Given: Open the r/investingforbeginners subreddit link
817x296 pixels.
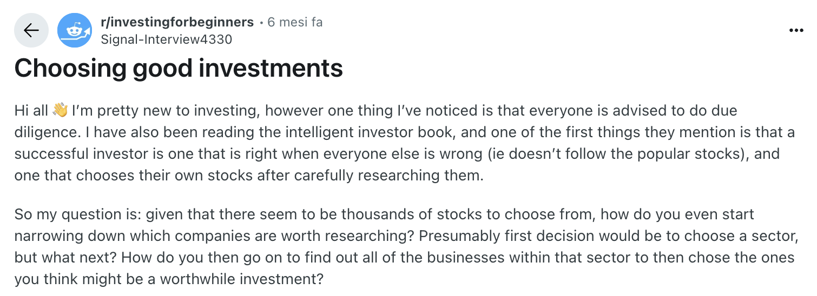Looking at the screenshot, I should (x=177, y=22).
